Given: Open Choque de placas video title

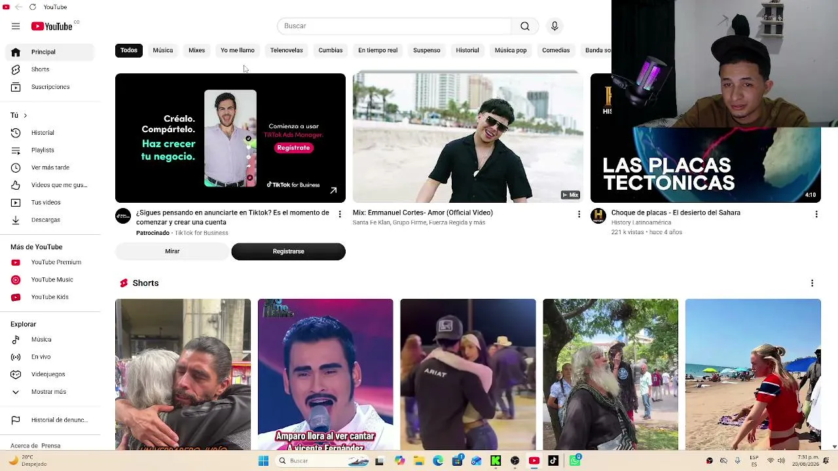Looking at the screenshot, I should [676, 213].
